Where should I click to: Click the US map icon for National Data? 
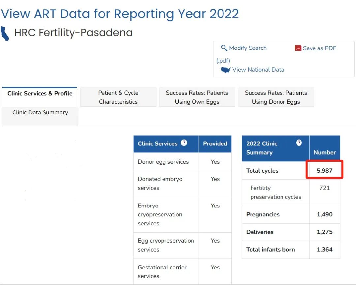point(225,70)
